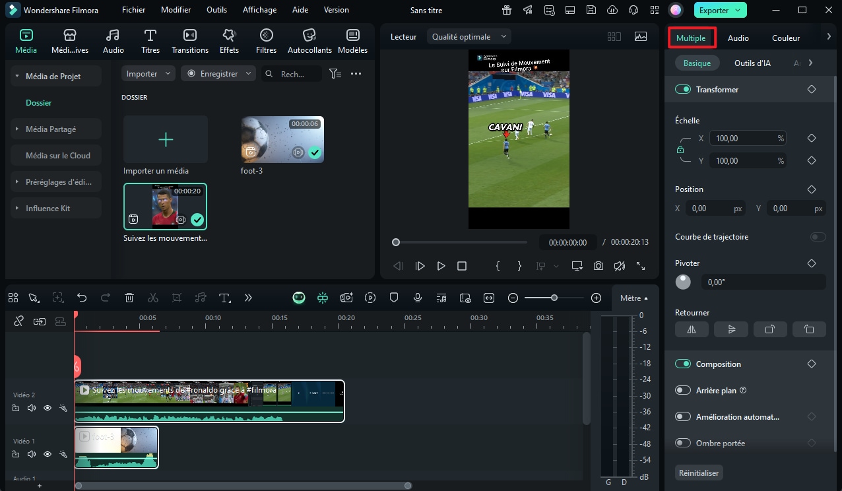Enable the Arrière plan switch
This screenshot has width=842, height=491.
tap(683, 391)
